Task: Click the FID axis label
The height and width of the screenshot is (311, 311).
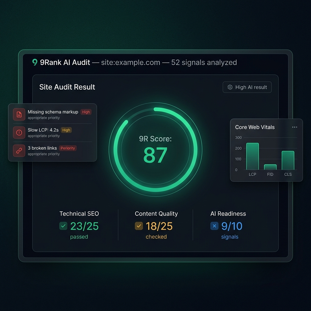Action: tap(270, 174)
